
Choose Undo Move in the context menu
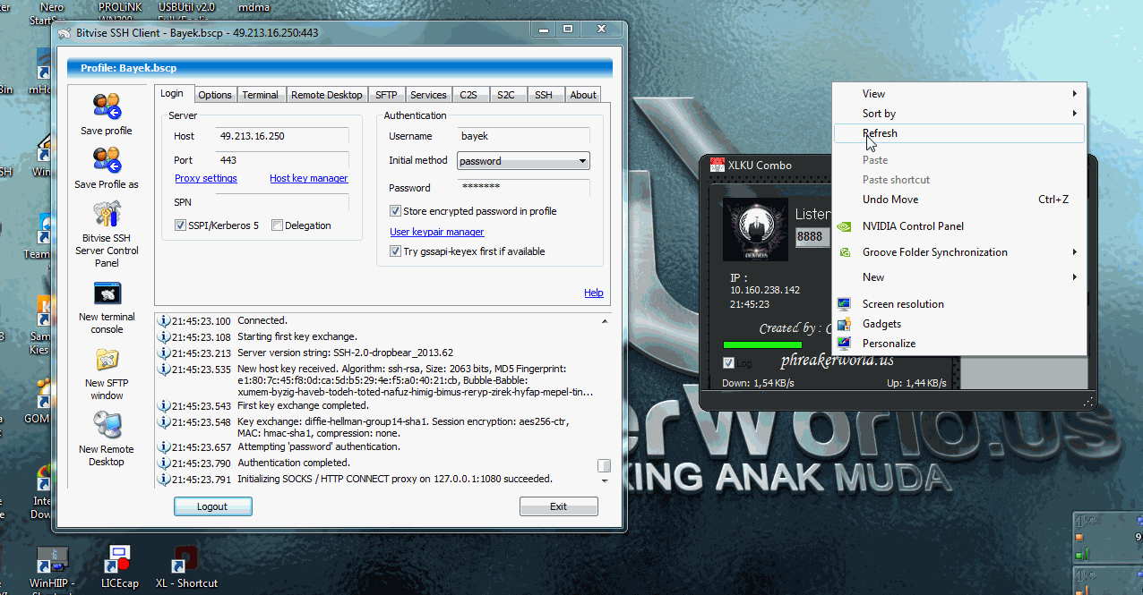(x=959, y=200)
